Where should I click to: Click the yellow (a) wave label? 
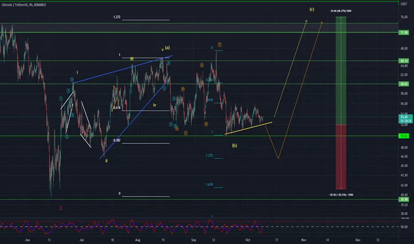click(167, 48)
